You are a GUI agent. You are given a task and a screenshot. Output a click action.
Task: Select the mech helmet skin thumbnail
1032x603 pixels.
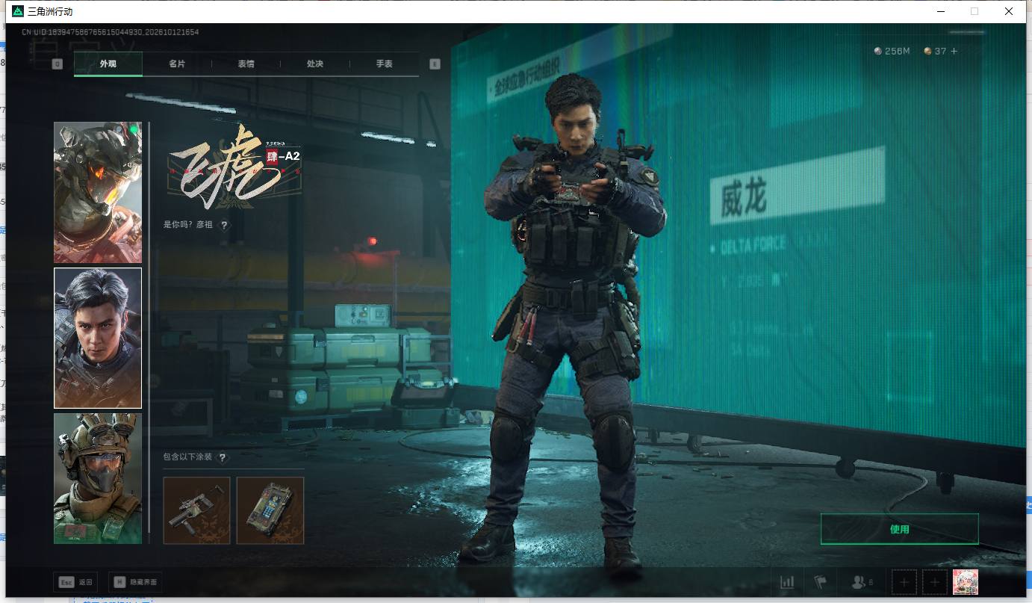coord(98,192)
